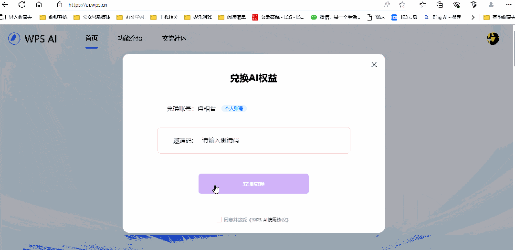The width and height of the screenshot is (515, 250).
Task: Open the 办公学习 bookmark folder
Action: point(130,17)
